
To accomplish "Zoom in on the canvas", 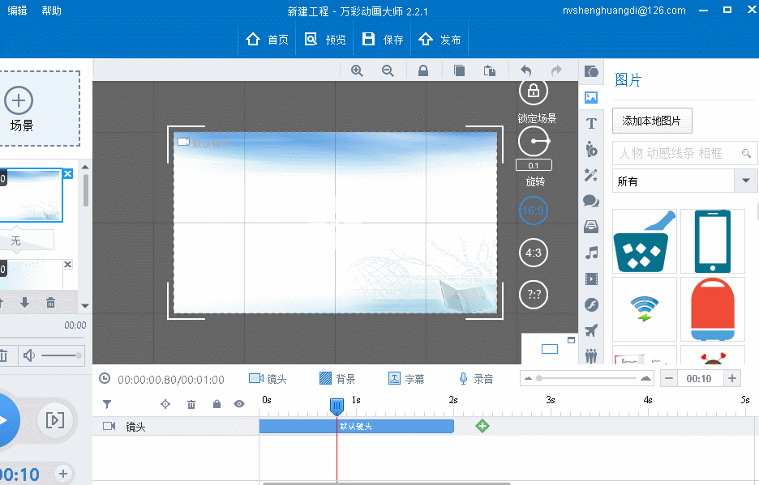I will (x=358, y=70).
